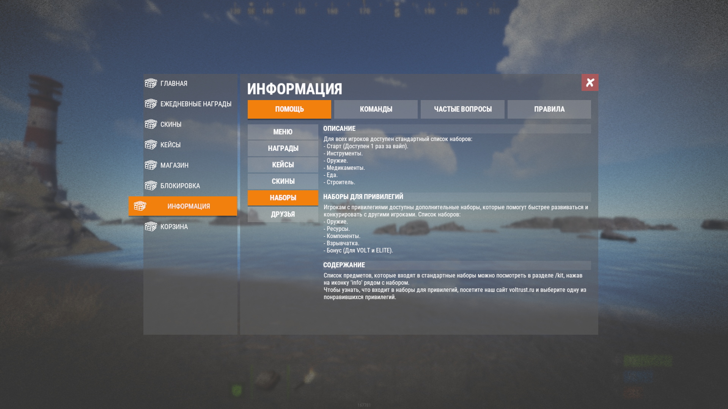Select the НАГРАДЫ help topic button

[x=283, y=148]
